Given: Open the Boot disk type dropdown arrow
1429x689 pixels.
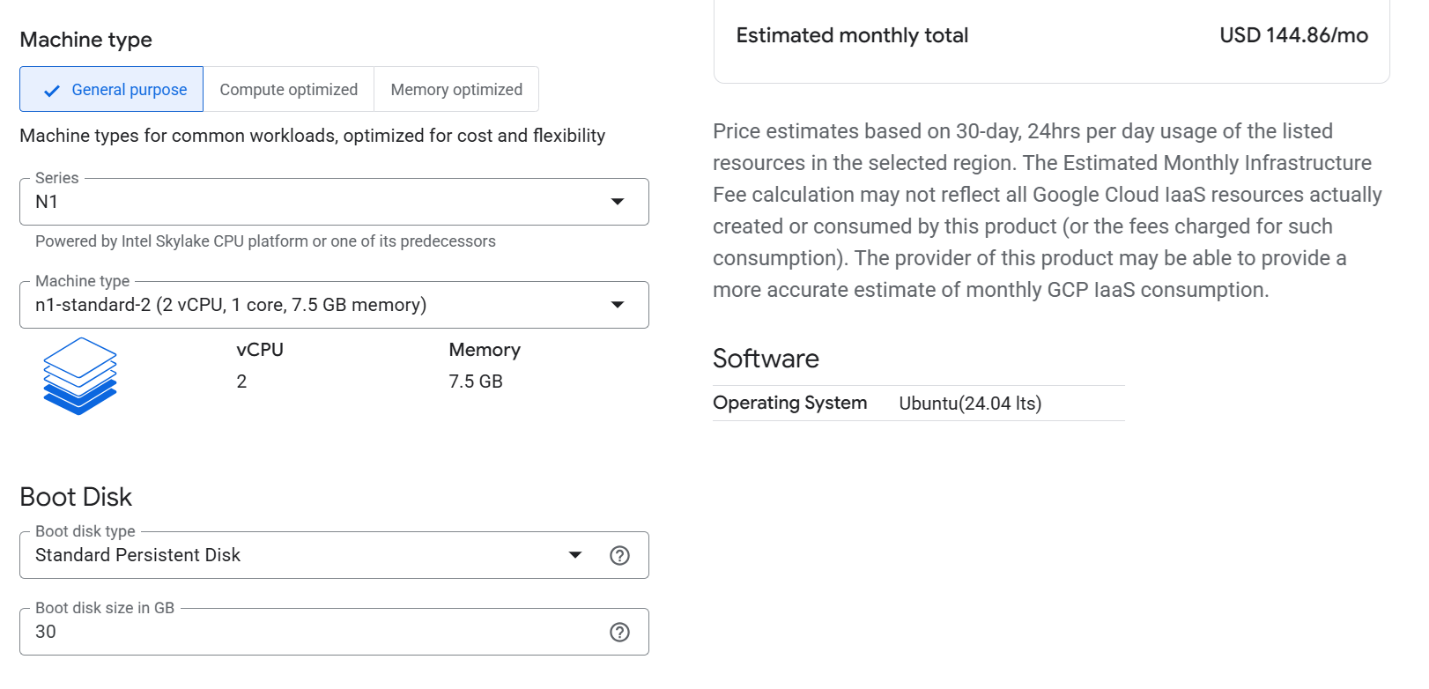Looking at the screenshot, I should coord(575,555).
